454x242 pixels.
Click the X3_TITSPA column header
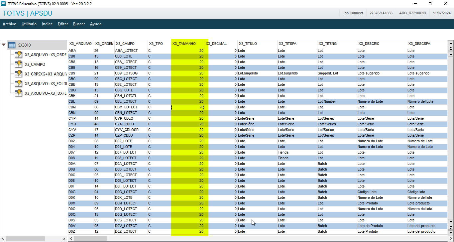(297, 44)
